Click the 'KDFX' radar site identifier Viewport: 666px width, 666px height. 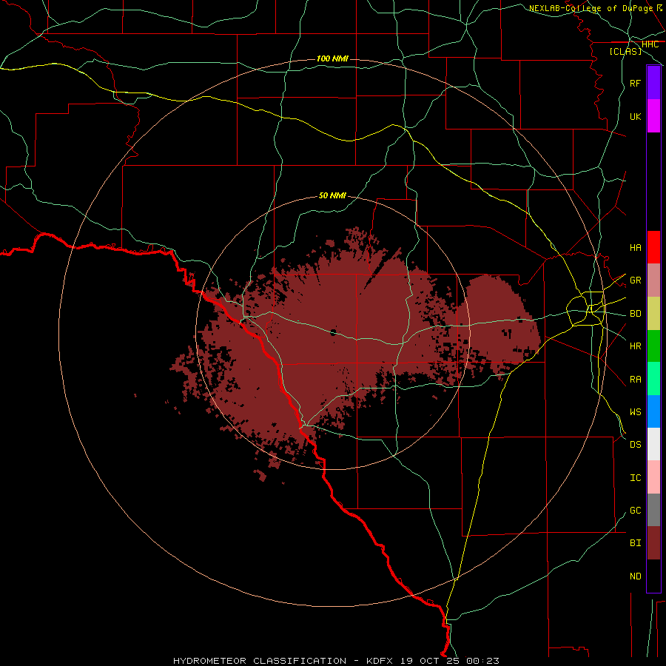coord(380,661)
